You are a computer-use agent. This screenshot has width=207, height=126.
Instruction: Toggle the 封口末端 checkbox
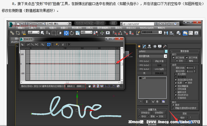(x=187, y=57)
